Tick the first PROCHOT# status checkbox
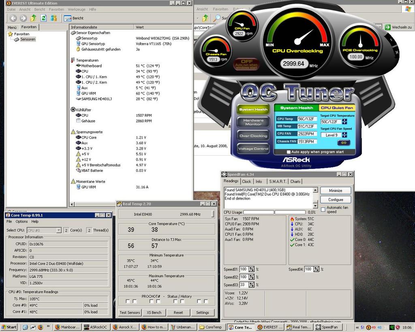 point(128,302)
